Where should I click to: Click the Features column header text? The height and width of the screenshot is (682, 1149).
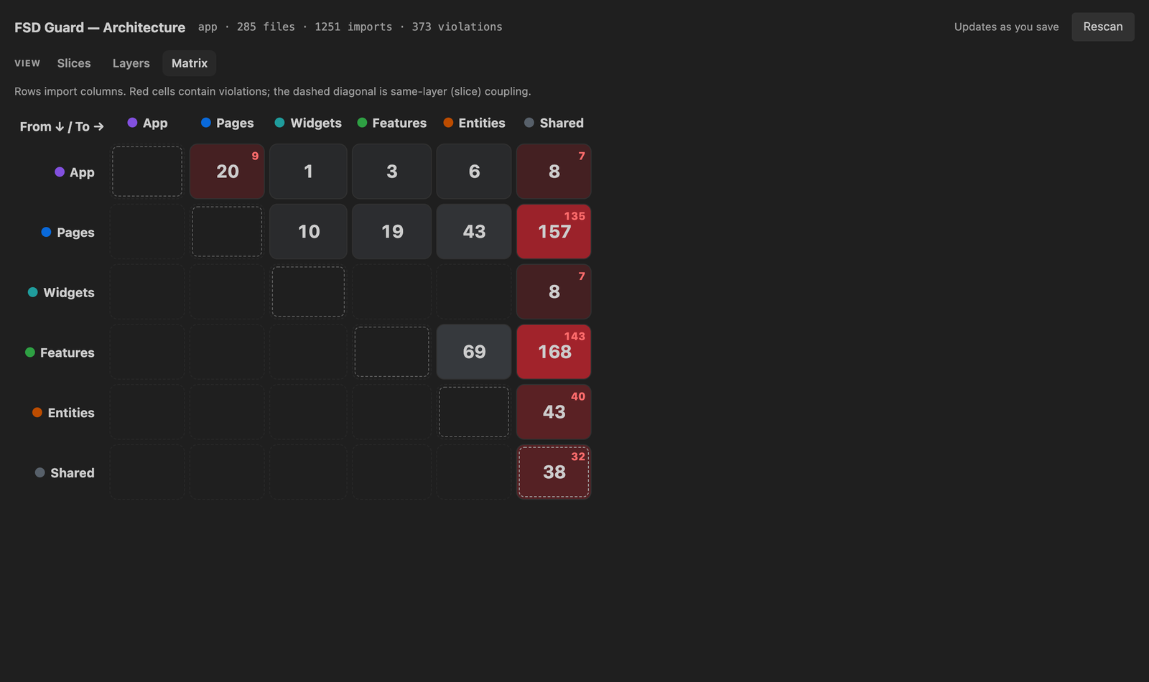(399, 123)
